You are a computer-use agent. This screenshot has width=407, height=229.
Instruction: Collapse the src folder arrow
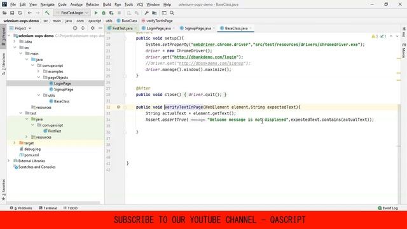[15, 48]
